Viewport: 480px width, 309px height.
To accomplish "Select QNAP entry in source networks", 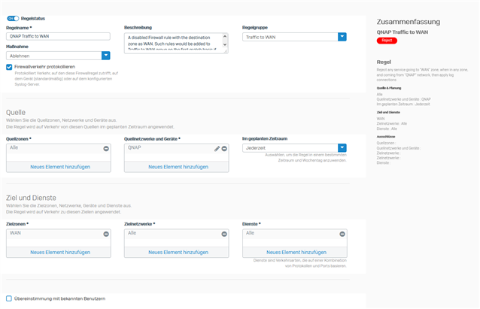I will (135, 147).
